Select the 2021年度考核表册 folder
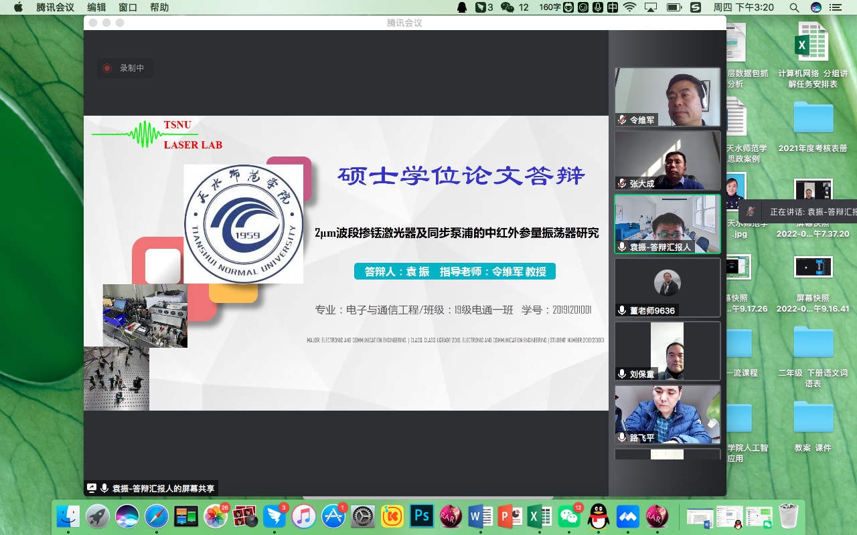 pyautogui.click(x=813, y=127)
